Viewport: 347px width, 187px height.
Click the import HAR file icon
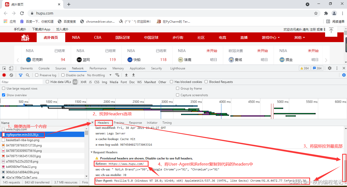pos(126,75)
